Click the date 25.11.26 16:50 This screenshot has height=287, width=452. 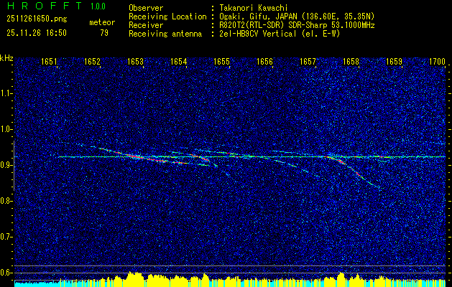point(37,33)
